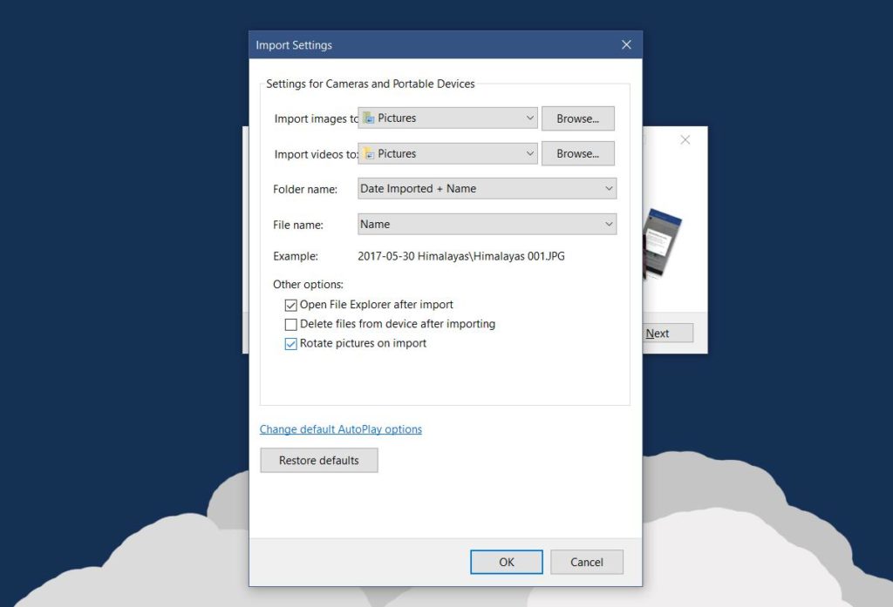
Task: Confirm settings with OK
Action: (506, 562)
